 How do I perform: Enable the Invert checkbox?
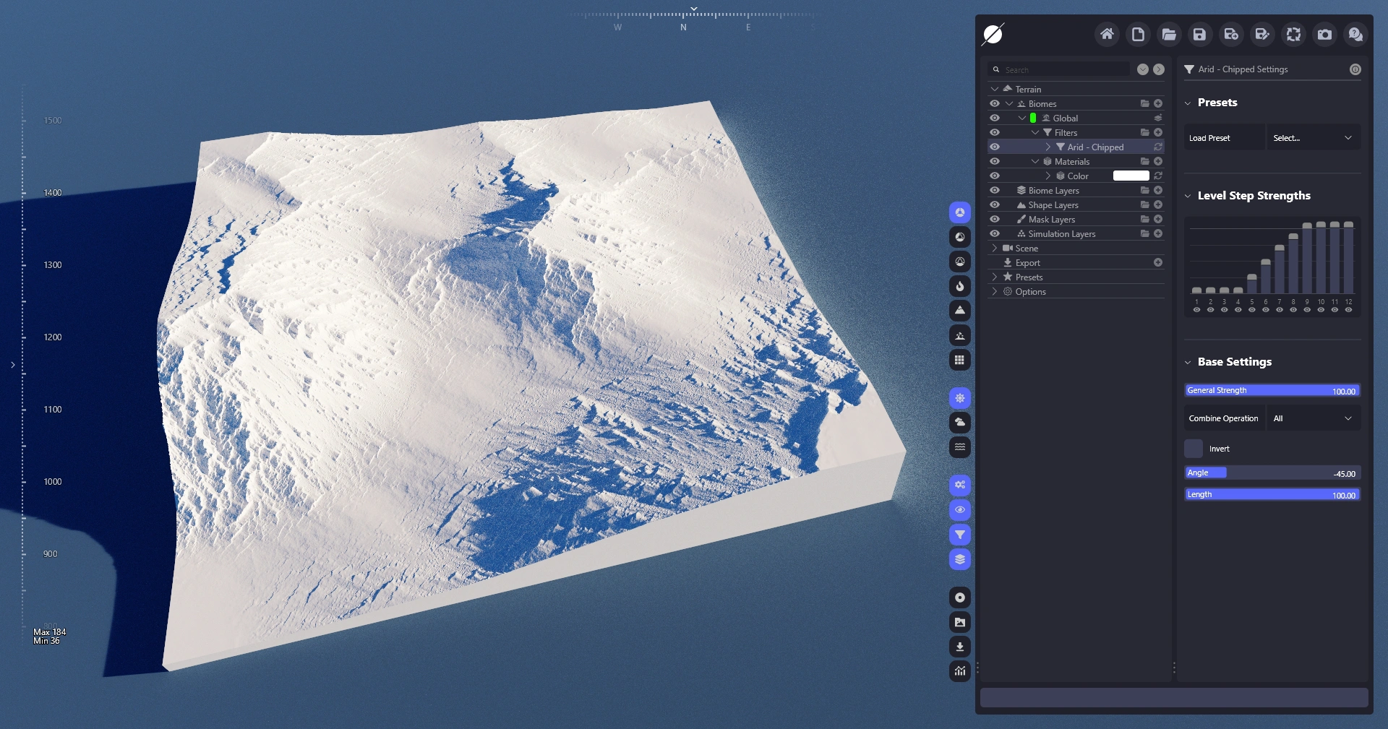(1194, 449)
